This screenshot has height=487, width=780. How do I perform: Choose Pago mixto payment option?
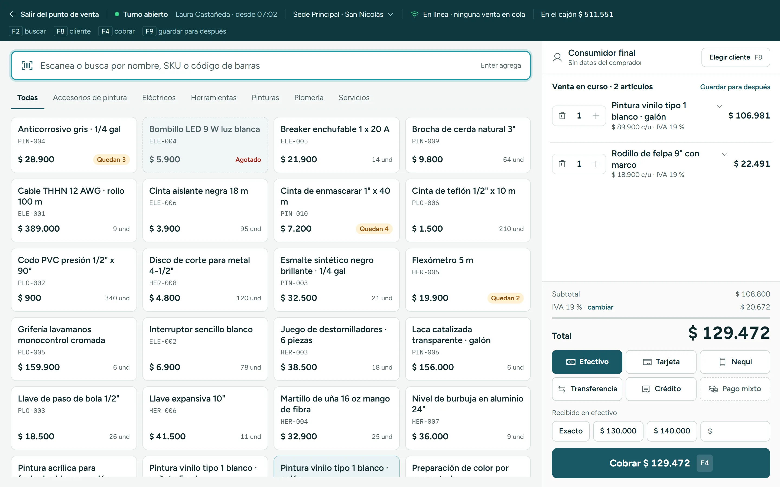735,389
